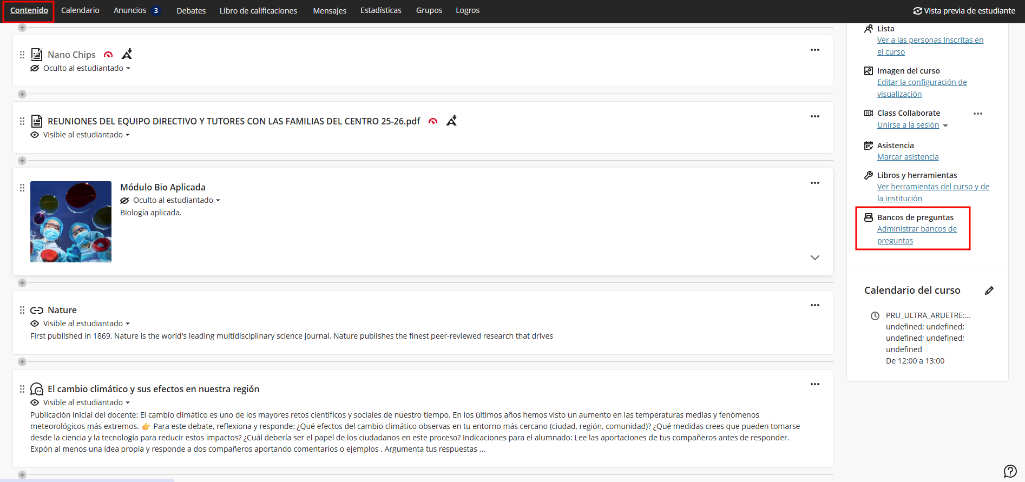The height and width of the screenshot is (482, 1025).
Task: Click the plus button to add content above Nature
Action: (x=22, y=283)
